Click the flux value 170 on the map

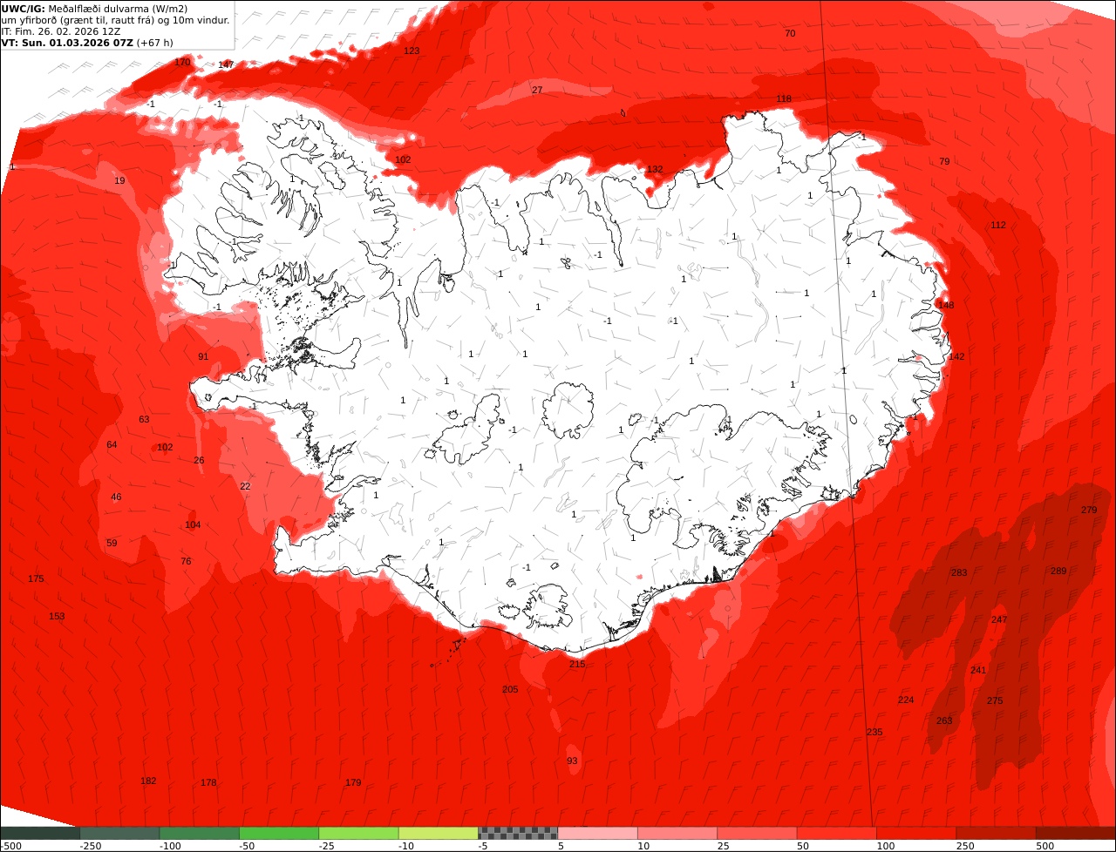(182, 63)
